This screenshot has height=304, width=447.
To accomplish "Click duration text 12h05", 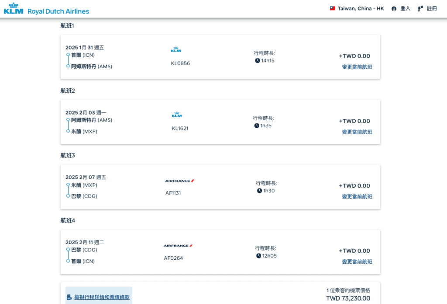I will pyautogui.click(x=269, y=256).
